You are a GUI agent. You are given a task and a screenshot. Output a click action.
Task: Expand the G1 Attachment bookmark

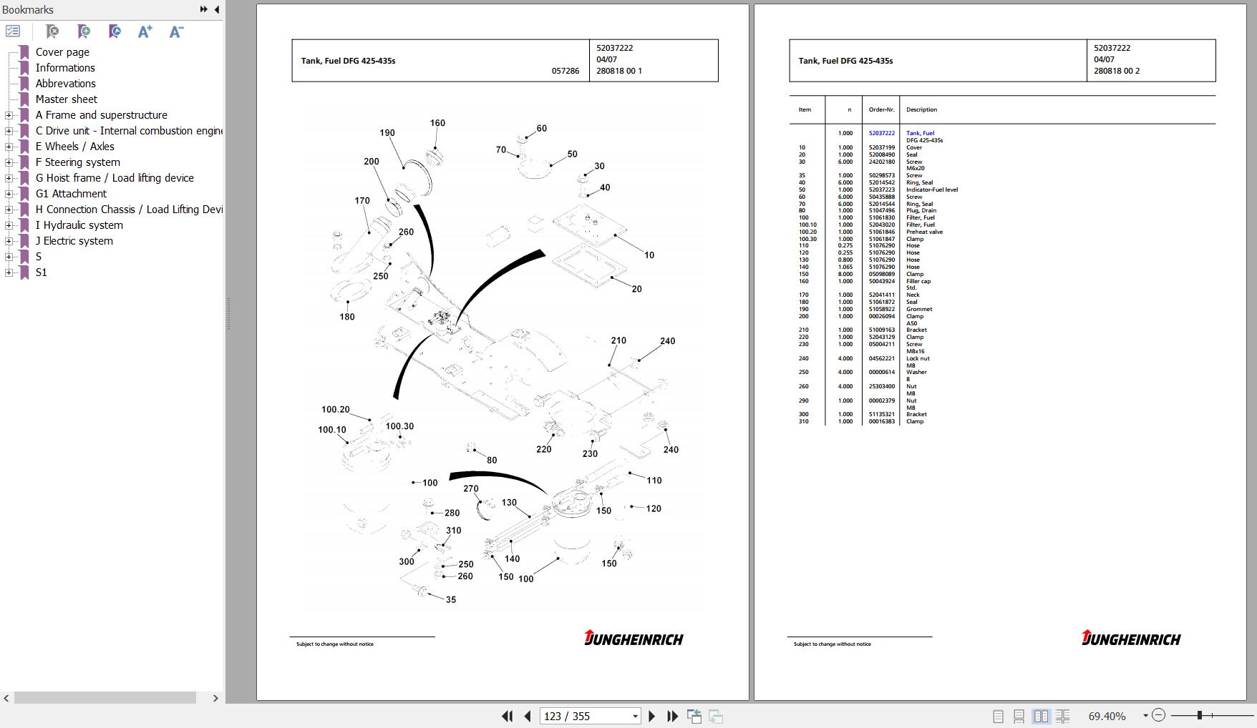click(9, 194)
